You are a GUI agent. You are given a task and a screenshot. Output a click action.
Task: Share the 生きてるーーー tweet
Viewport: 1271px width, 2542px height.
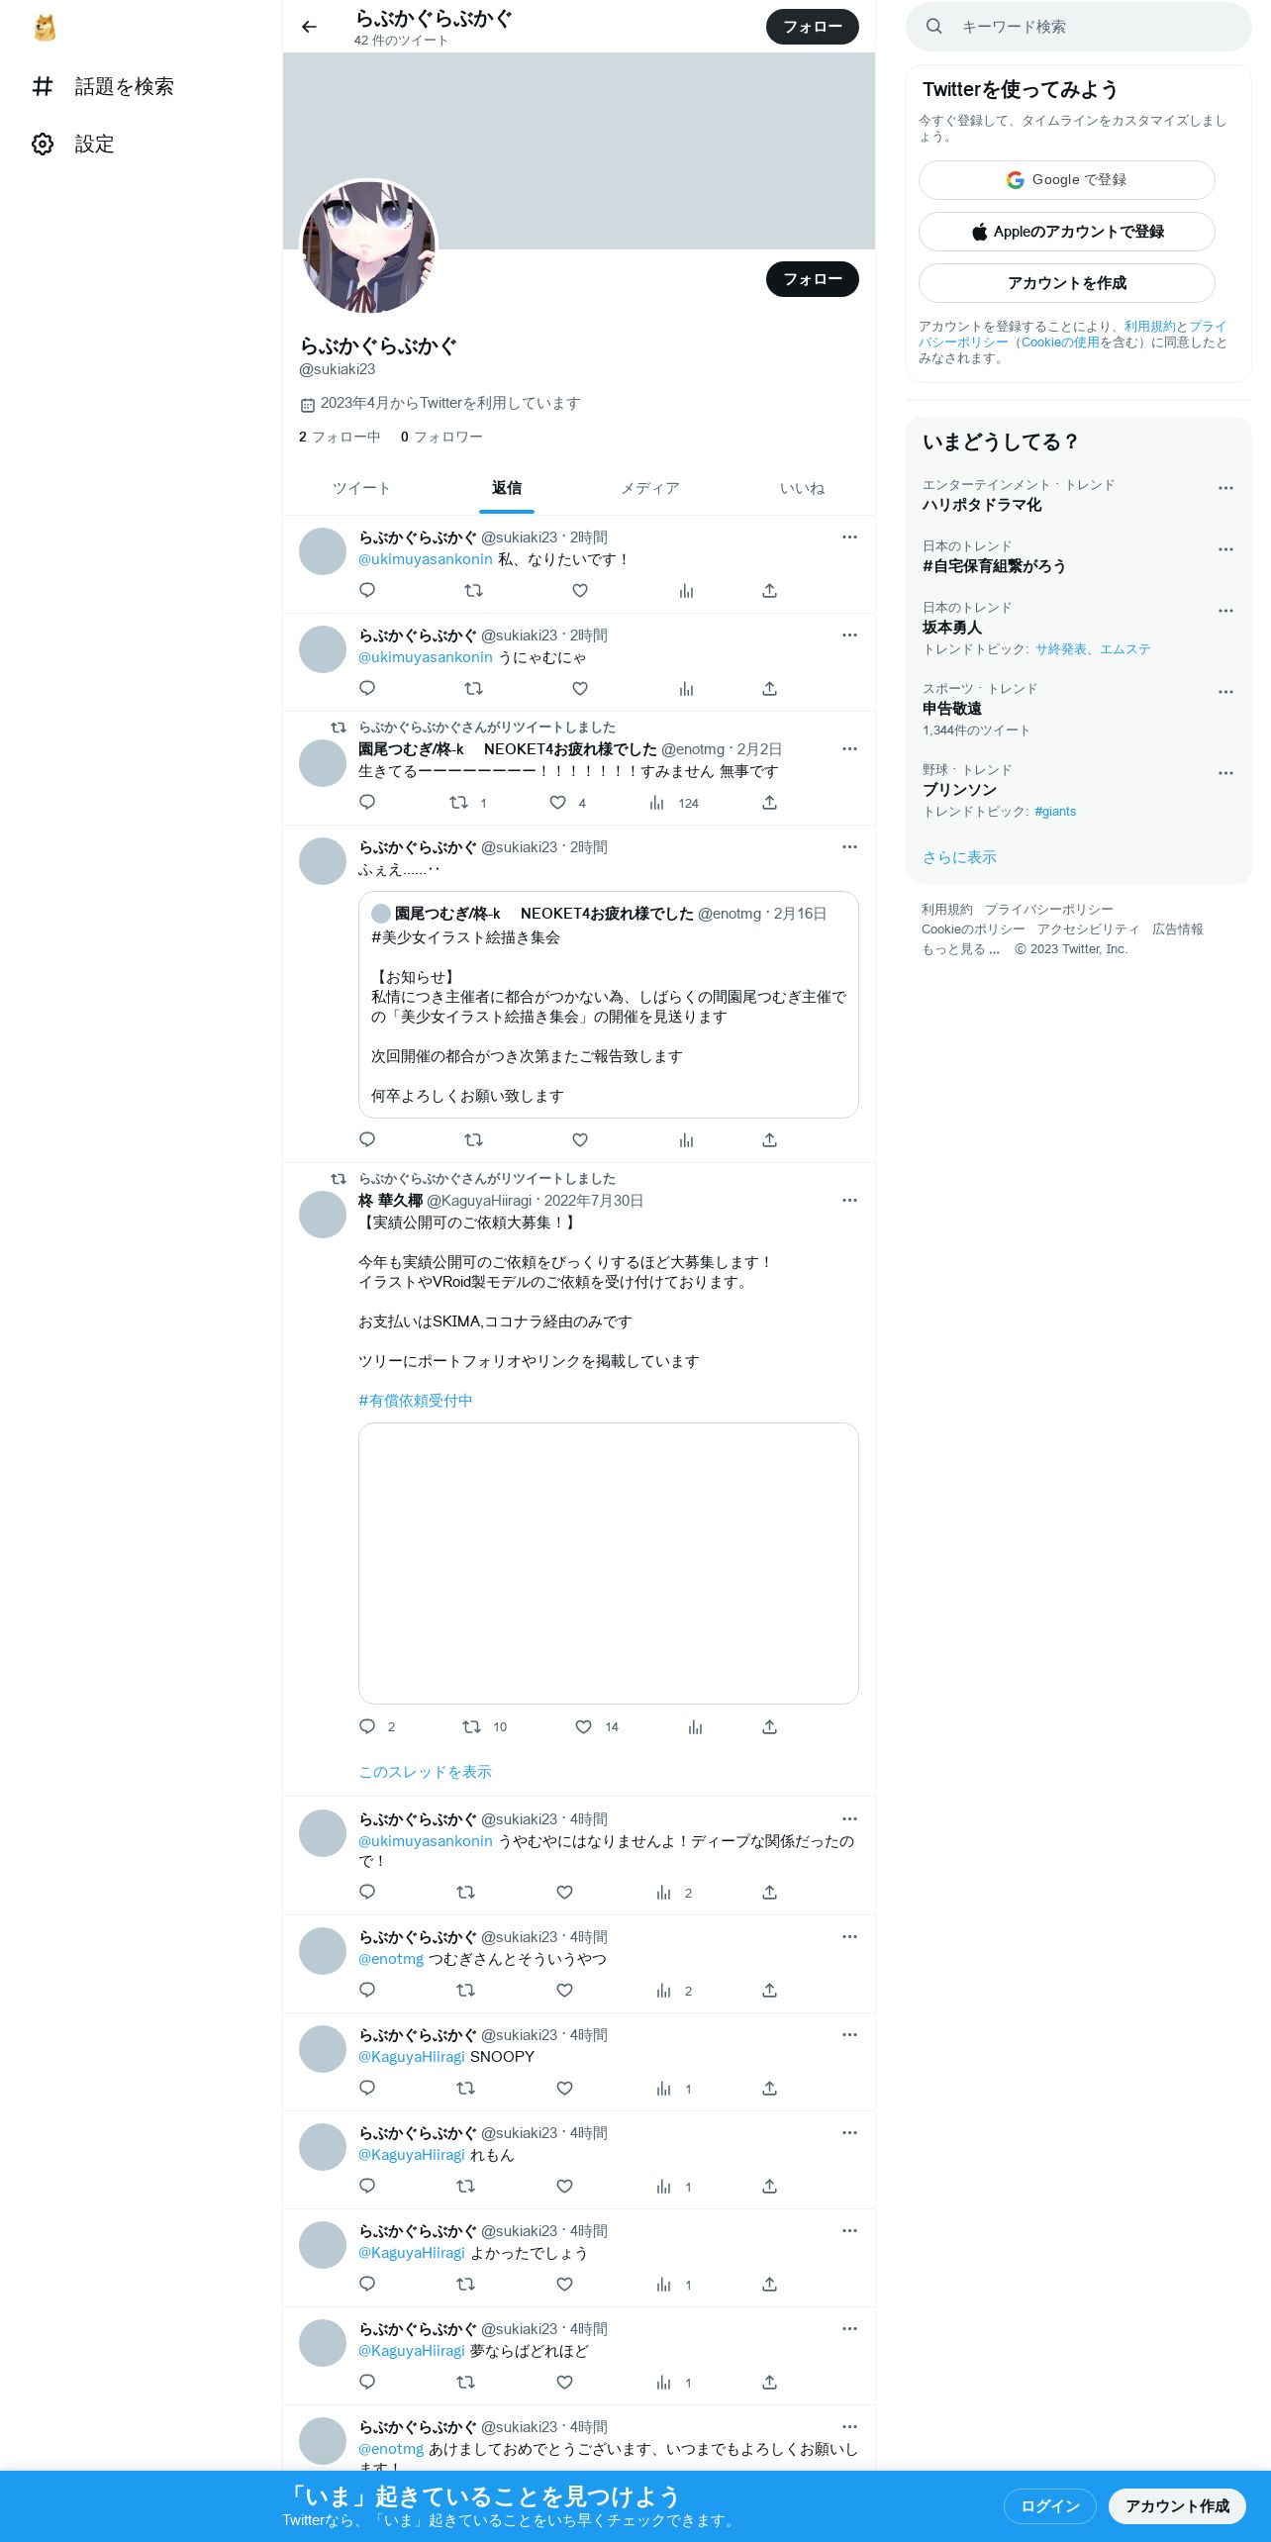coord(769,803)
